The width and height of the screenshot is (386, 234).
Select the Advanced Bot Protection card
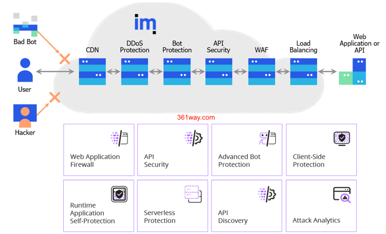click(x=246, y=150)
